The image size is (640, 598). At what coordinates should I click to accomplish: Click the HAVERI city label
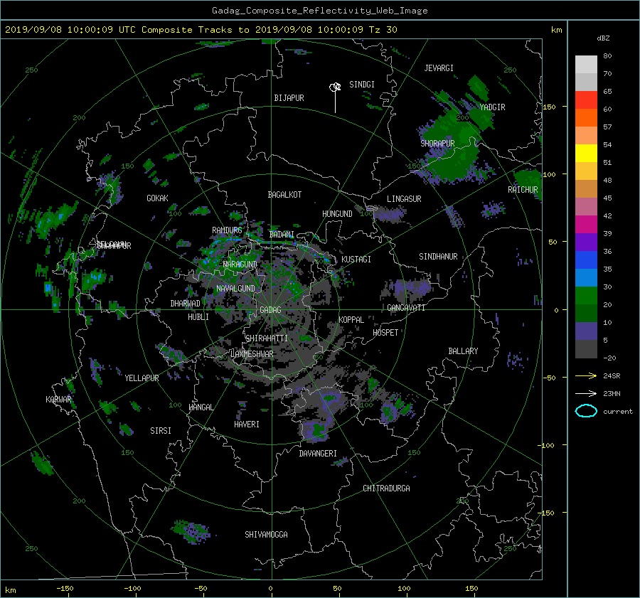[247, 425]
